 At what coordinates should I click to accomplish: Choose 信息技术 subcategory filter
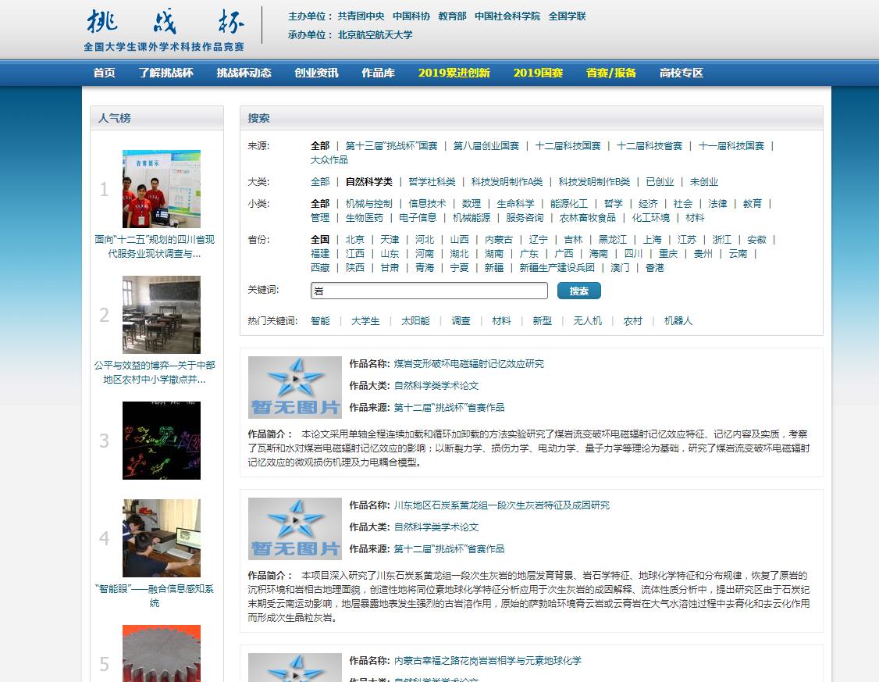427,203
